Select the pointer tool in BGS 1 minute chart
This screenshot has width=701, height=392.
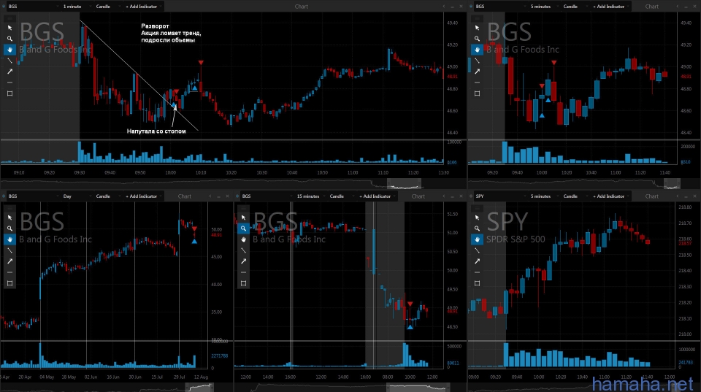[9, 28]
